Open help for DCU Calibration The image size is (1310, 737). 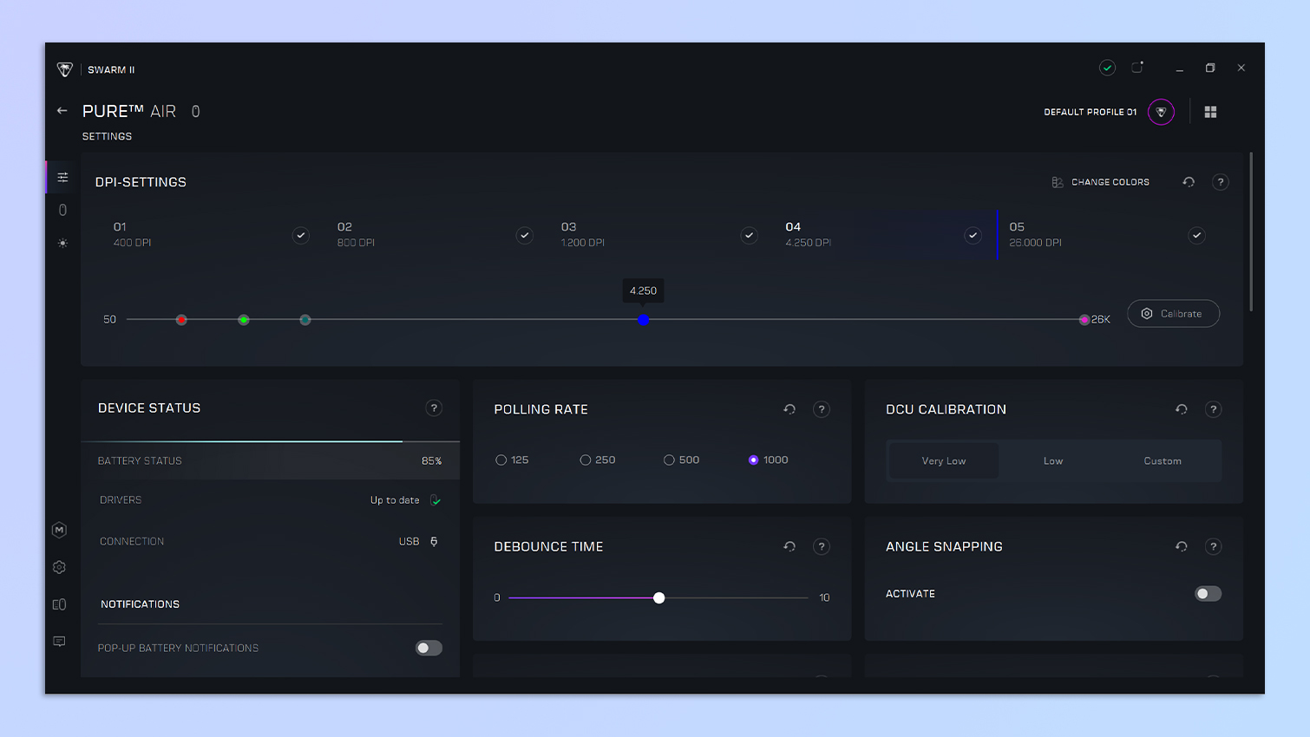pos(1214,409)
